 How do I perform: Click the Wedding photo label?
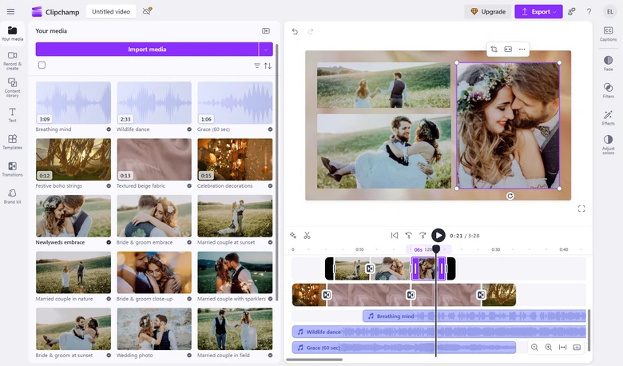[135, 356]
